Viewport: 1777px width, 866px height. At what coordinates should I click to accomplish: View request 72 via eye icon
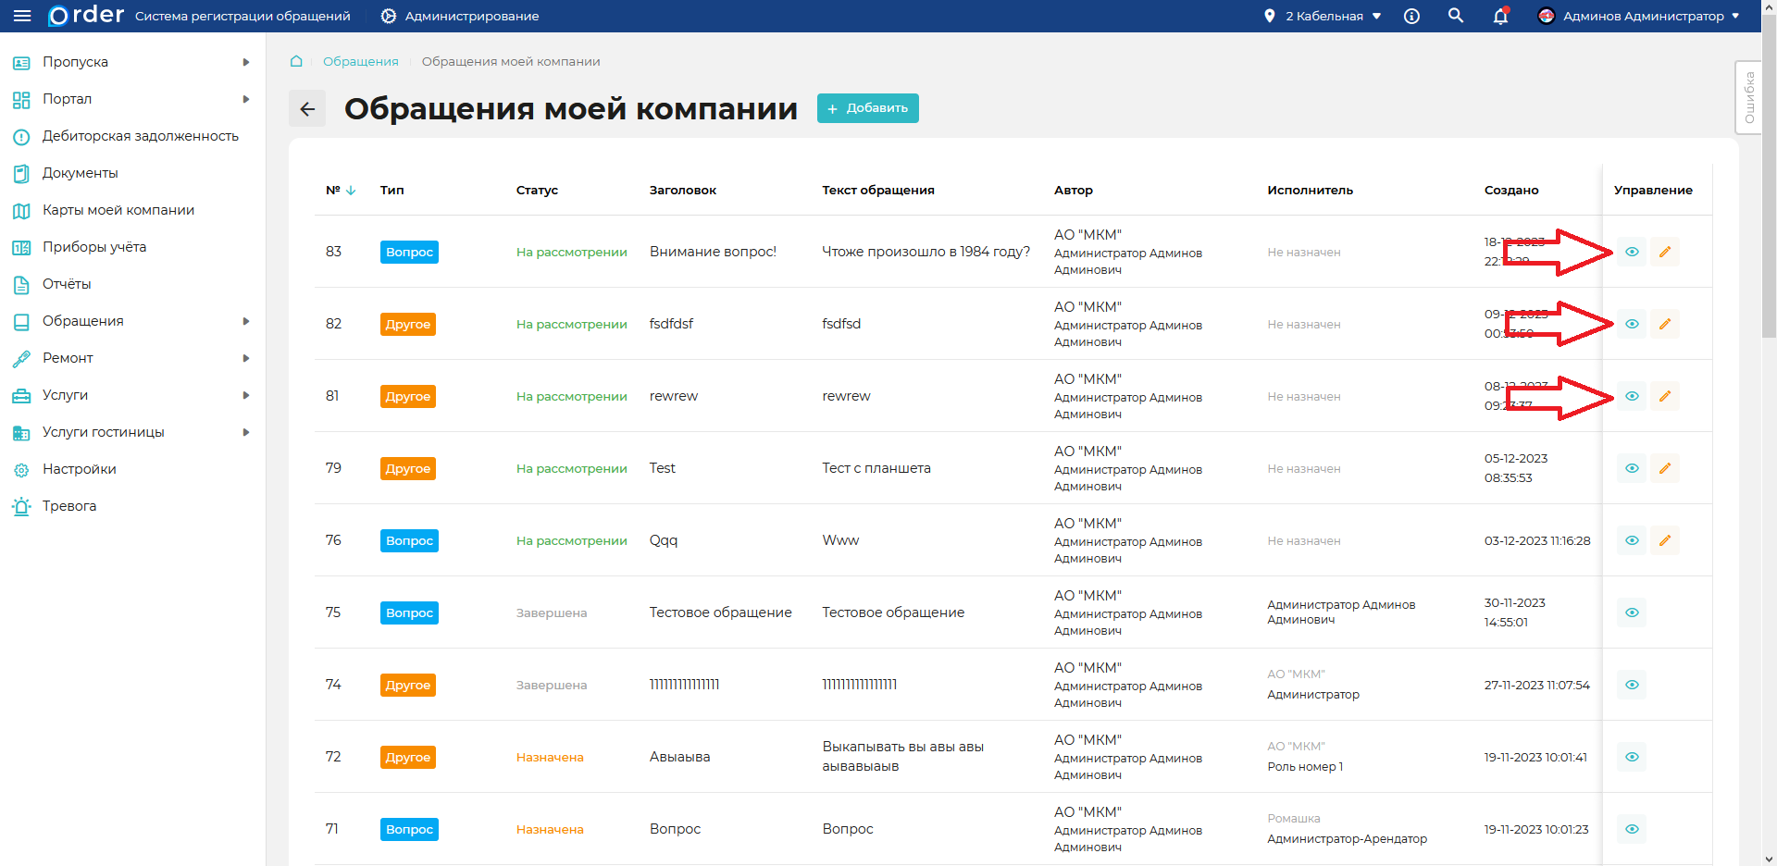coord(1632,757)
